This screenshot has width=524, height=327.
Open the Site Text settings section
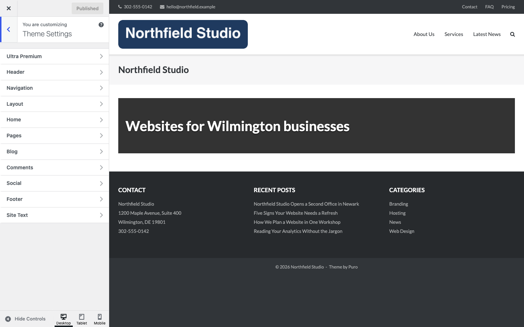coord(55,215)
